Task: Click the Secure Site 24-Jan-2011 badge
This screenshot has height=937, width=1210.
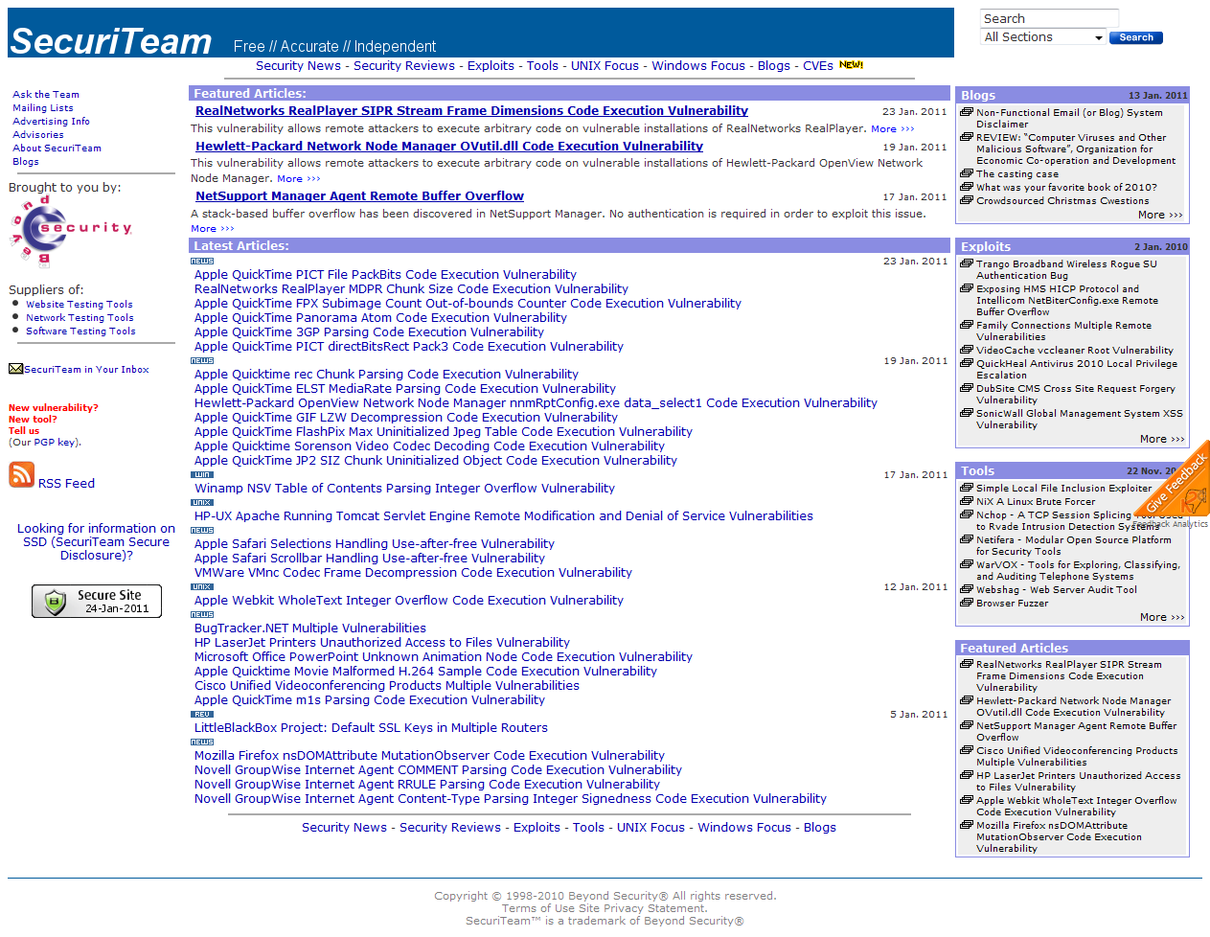Action: (x=96, y=601)
